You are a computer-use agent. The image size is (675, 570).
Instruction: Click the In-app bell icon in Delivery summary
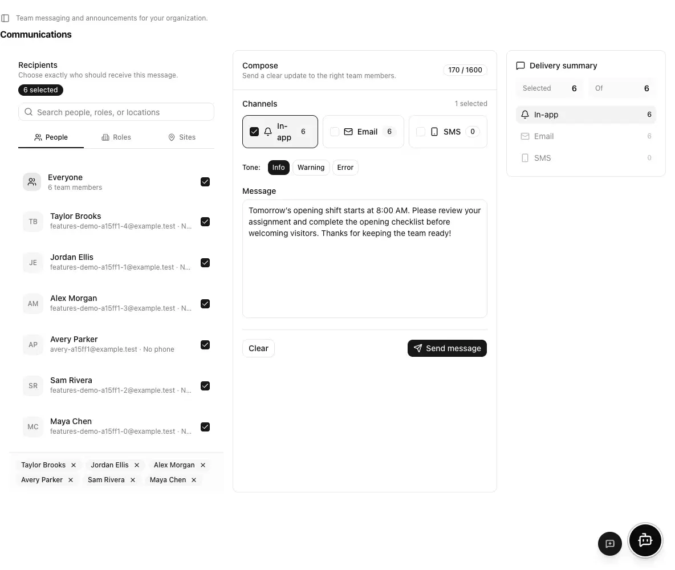[524, 115]
